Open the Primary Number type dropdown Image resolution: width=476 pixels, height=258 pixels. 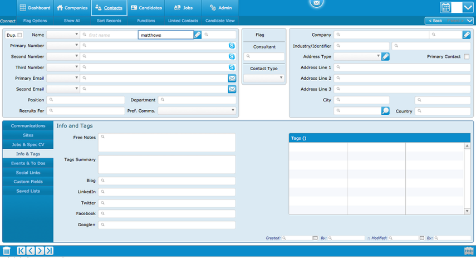63,46
